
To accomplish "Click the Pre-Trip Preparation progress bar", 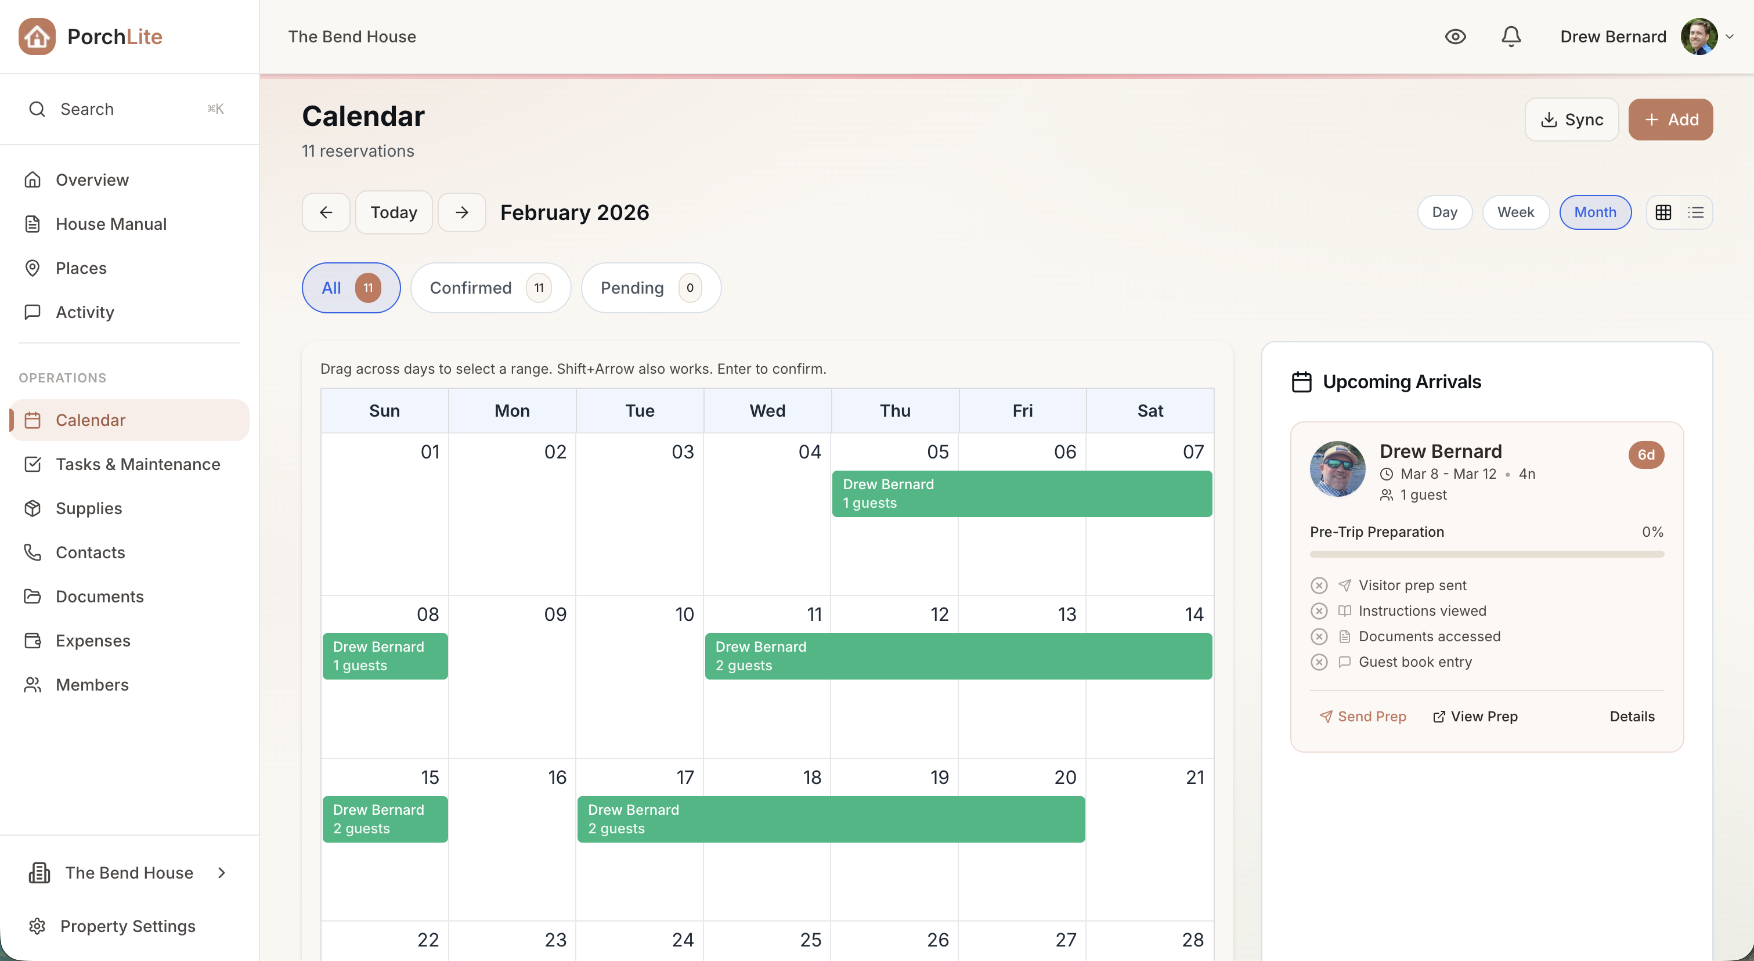I will click(x=1486, y=553).
